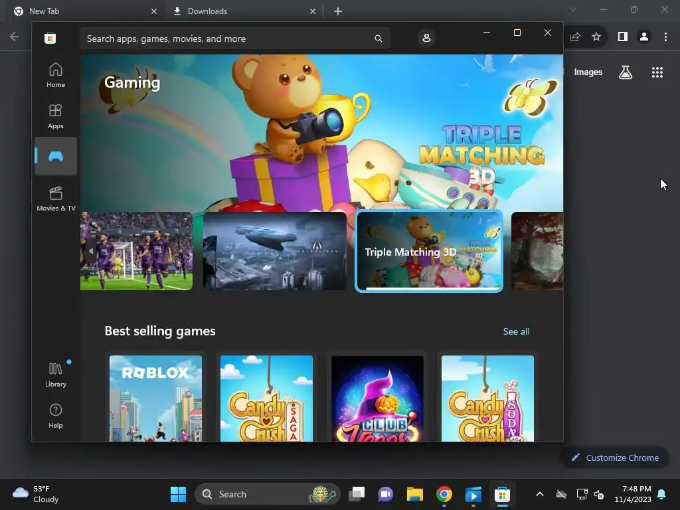Open Help in Store sidebar
The image size is (680, 510).
56,416
